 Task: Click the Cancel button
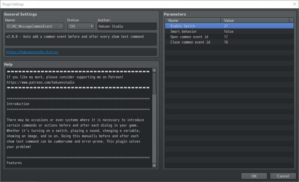coord(283,176)
